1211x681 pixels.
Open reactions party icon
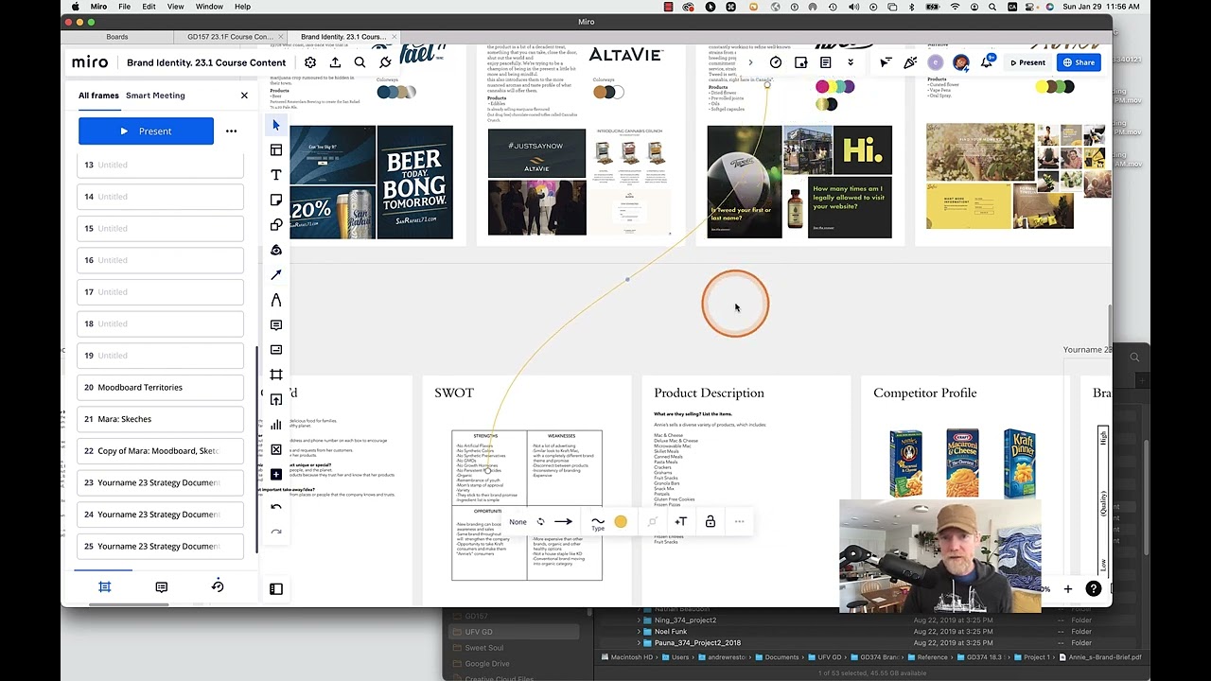910,62
